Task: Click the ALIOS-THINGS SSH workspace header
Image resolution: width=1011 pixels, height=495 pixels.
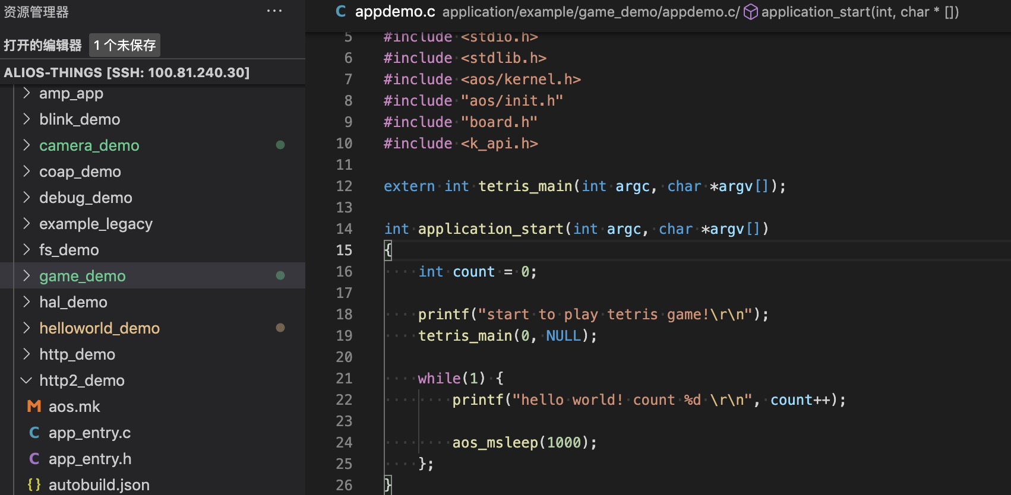Action: (127, 72)
